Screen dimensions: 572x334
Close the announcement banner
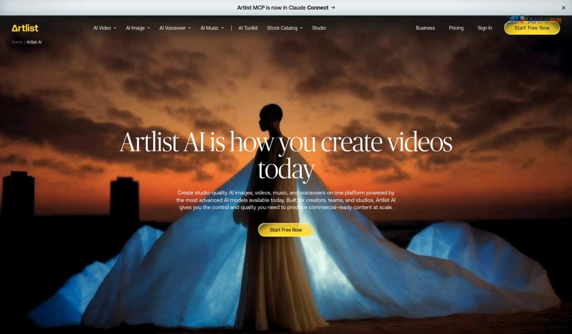563,8
